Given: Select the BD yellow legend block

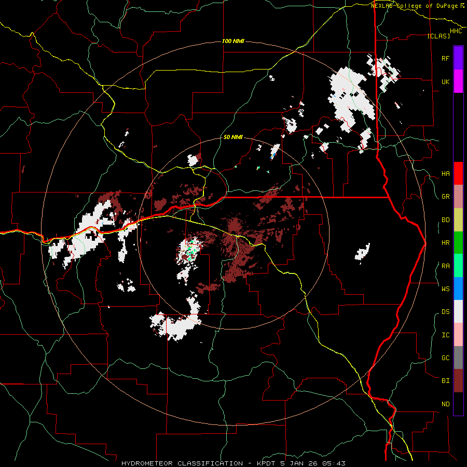Looking at the screenshot, I should coord(458,219).
